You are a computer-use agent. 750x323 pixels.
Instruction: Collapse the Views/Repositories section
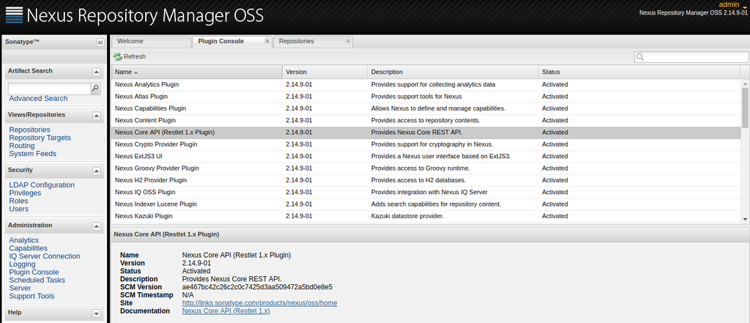pyautogui.click(x=97, y=116)
